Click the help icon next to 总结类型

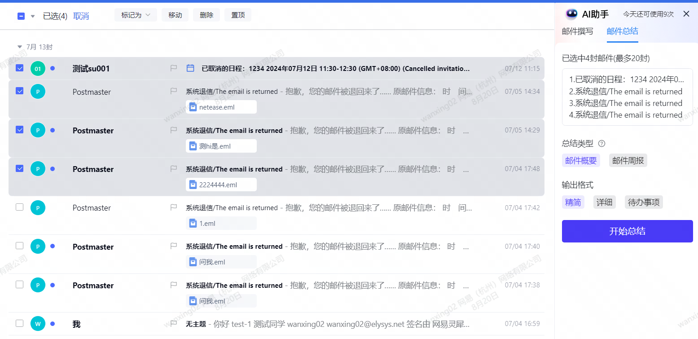coord(602,144)
